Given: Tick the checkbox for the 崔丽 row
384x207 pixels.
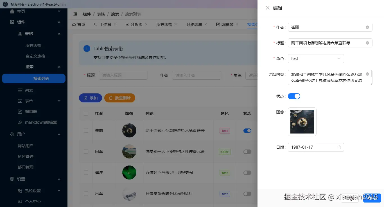Looking at the screenshot, I should (x=86, y=130).
